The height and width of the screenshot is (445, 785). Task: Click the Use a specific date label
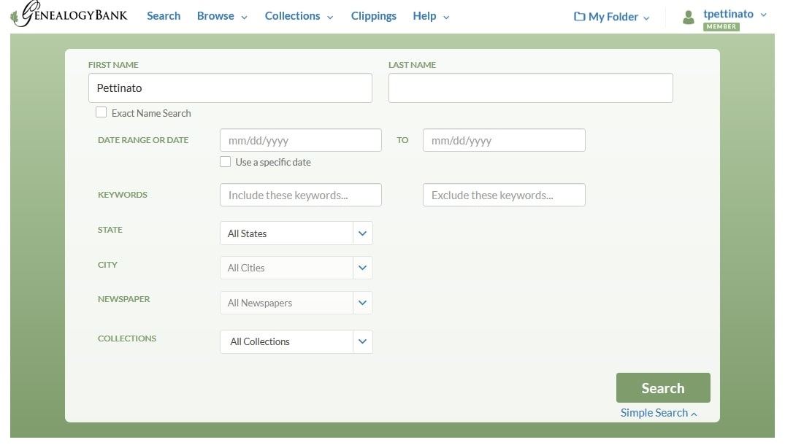click(x=273, y=162)
